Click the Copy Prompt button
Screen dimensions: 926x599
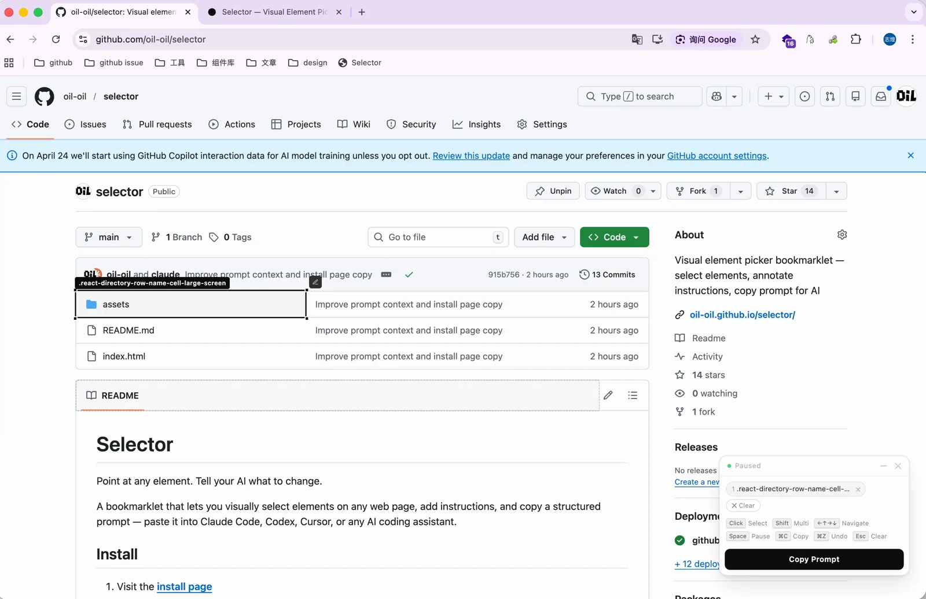814,559
